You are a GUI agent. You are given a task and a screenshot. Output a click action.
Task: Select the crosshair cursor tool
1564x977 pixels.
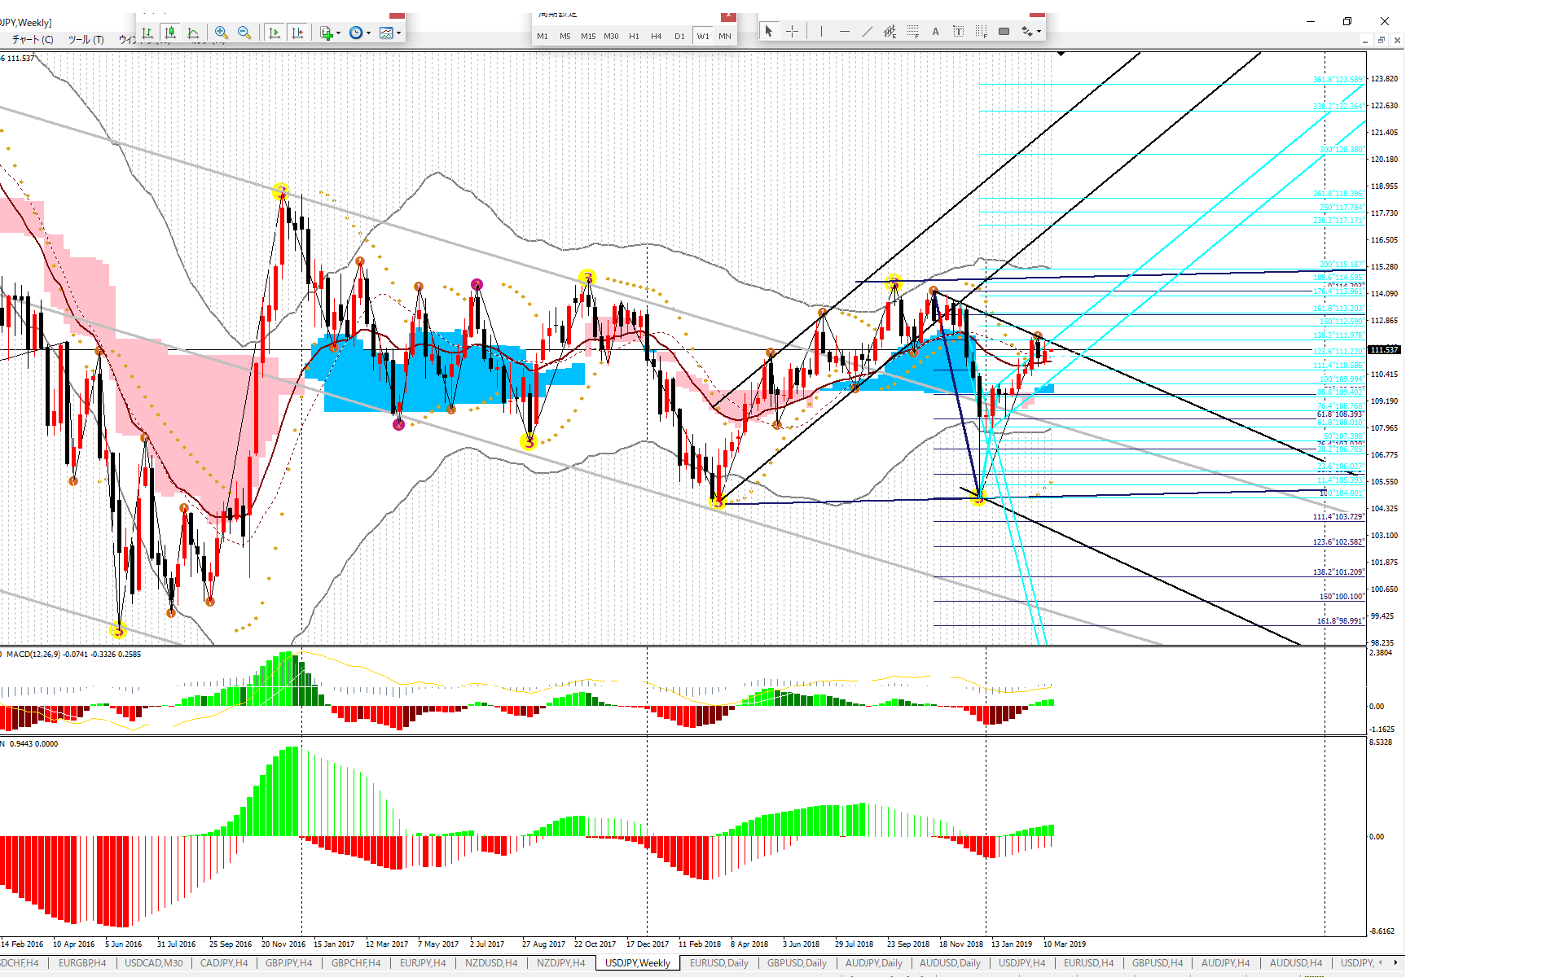point(792,32)
